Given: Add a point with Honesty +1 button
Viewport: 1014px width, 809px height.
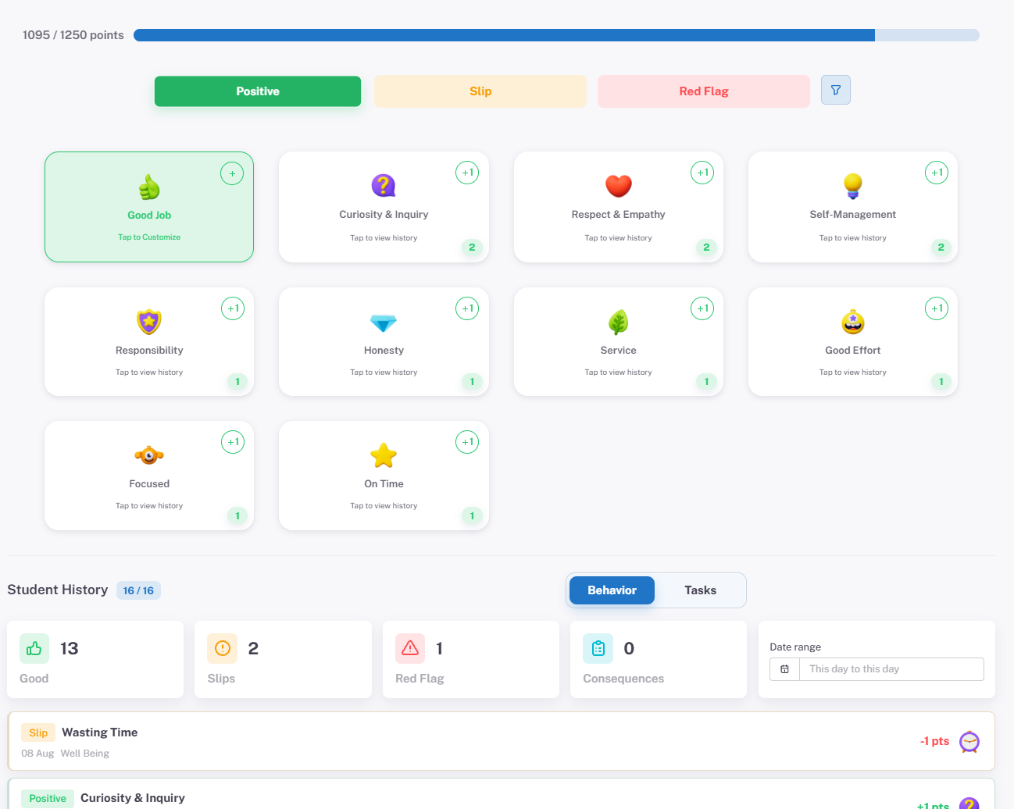Looking at the screenshot, I should [467, 308].
